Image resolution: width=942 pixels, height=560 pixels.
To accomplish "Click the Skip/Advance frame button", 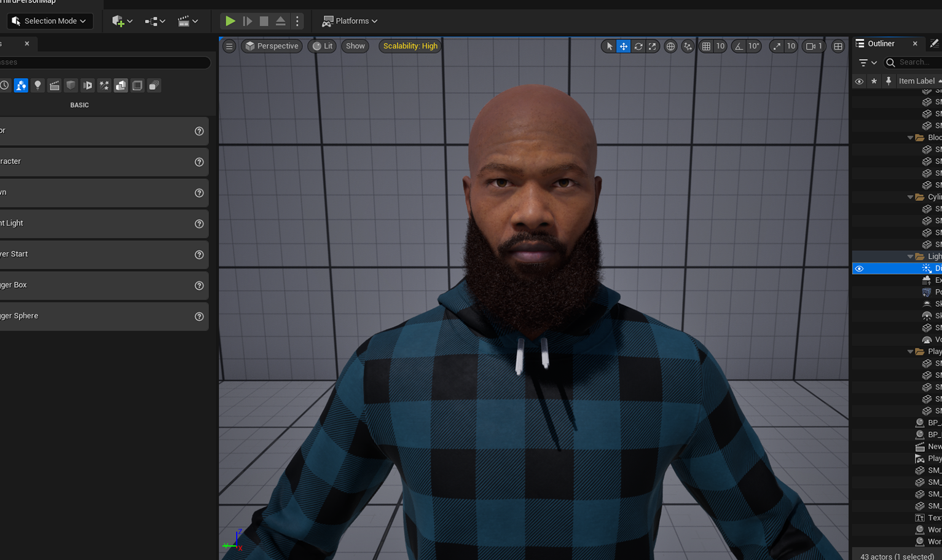I will click(247, 21).
